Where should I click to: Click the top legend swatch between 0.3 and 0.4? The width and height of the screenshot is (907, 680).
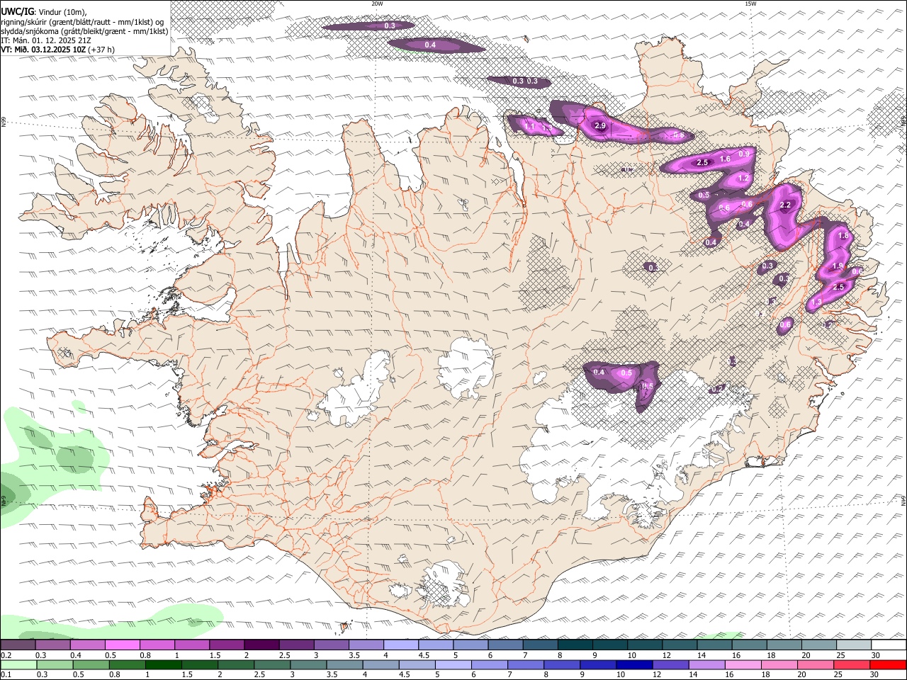[52, 645]
